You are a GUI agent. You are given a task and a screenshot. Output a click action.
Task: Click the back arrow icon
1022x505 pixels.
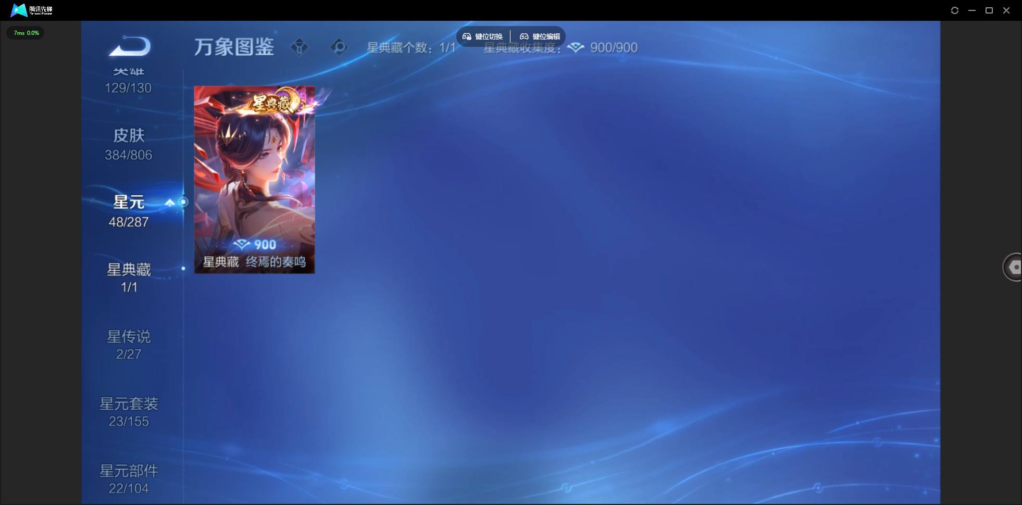(x=130, y=46)
